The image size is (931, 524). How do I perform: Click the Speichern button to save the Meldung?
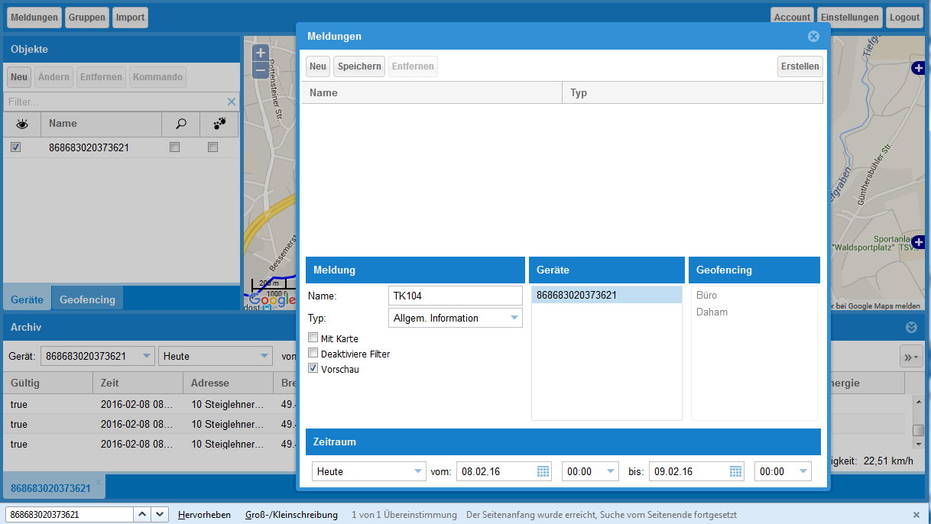(x=358, y=66)
